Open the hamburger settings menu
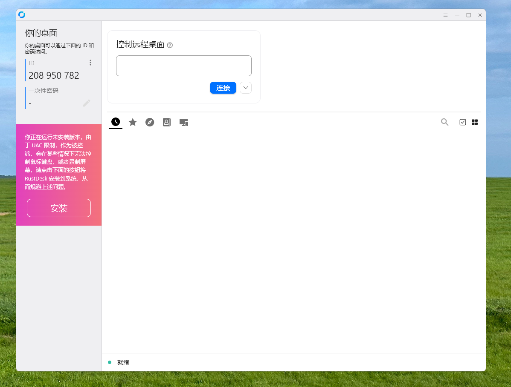Screen dimensions: 511x387 coord(445,15)
